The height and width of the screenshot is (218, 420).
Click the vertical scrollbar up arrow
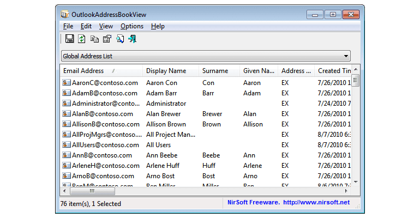tap(356, 69)
